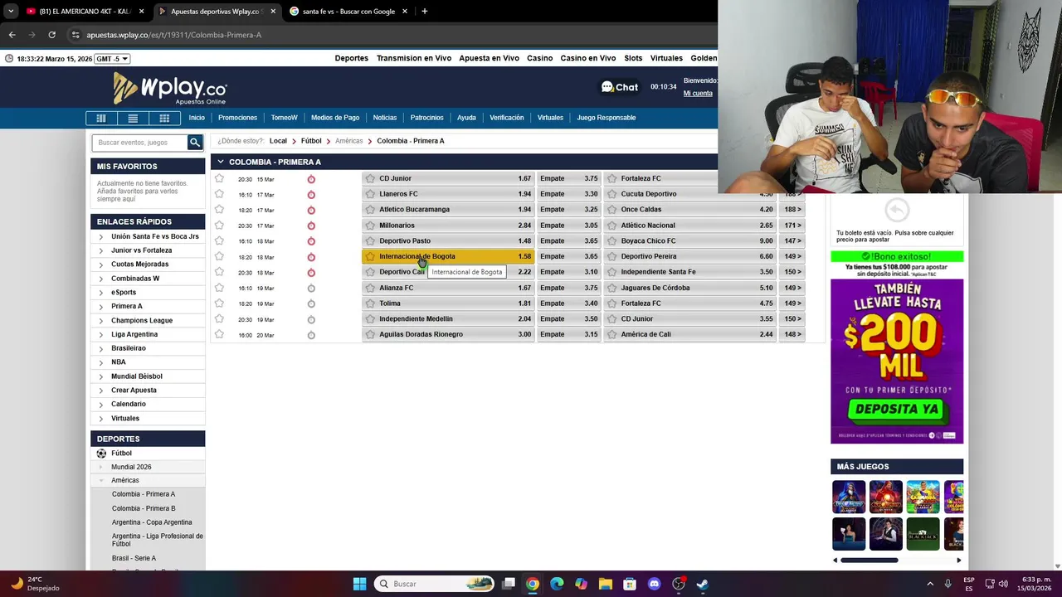
Task: Click left arrow of Más Juegos carousel
Action: (835, 561)
